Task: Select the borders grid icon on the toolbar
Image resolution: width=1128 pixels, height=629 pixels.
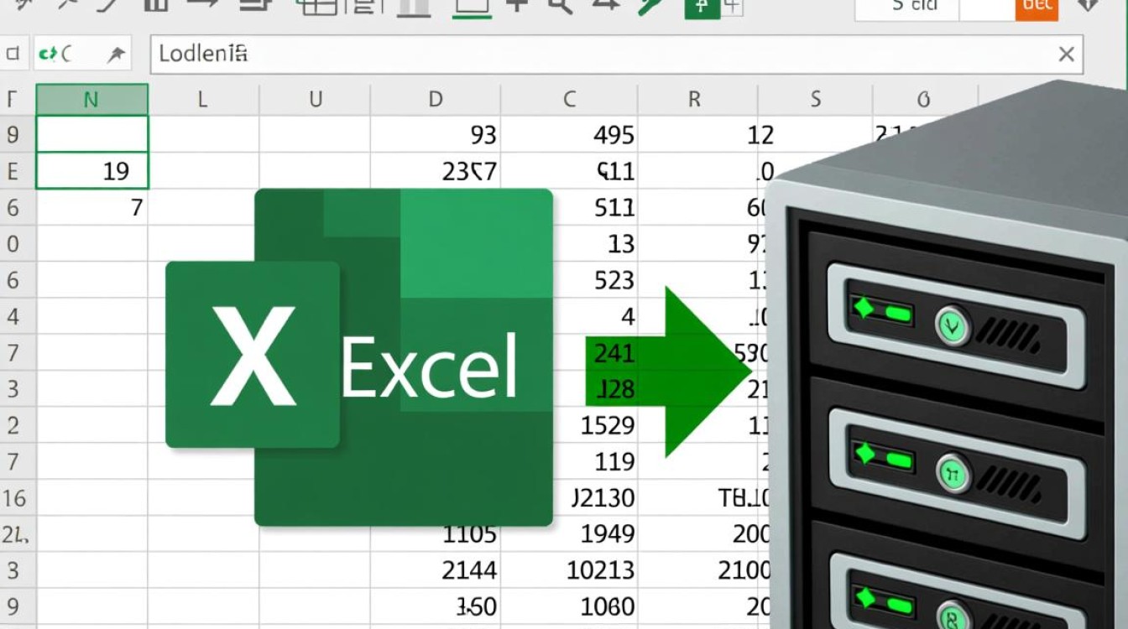Action: point(319,10)
